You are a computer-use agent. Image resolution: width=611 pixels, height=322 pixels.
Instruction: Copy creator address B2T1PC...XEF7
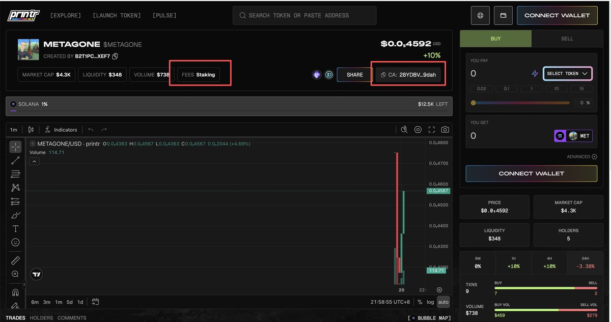tap(115, 56)
